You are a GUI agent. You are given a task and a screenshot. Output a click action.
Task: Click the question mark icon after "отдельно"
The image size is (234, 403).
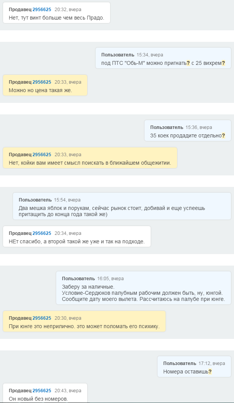224,136
